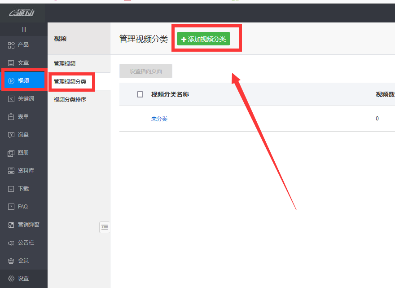Collapse the submenu panel with toggle button
Screen dimensions: 395x288
[105, 227]
